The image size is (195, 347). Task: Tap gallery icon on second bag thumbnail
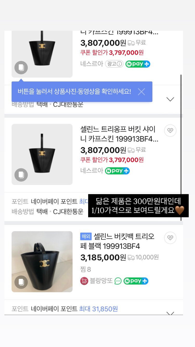click(x=21, y=175)
